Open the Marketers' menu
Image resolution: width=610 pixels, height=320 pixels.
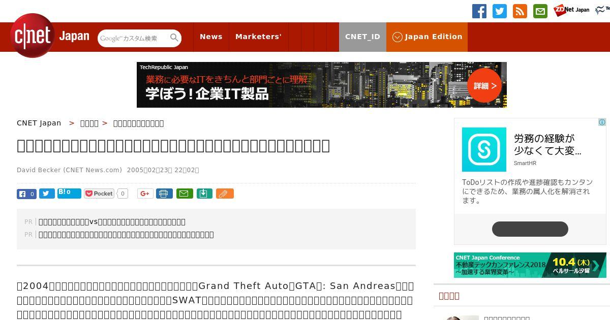pos(258,37)
